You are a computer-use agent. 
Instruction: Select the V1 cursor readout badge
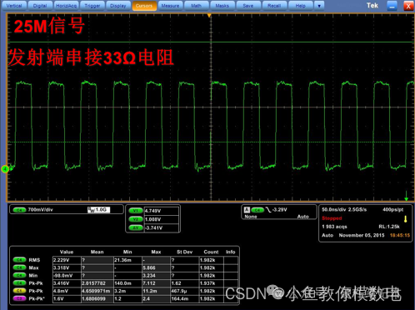136,211
